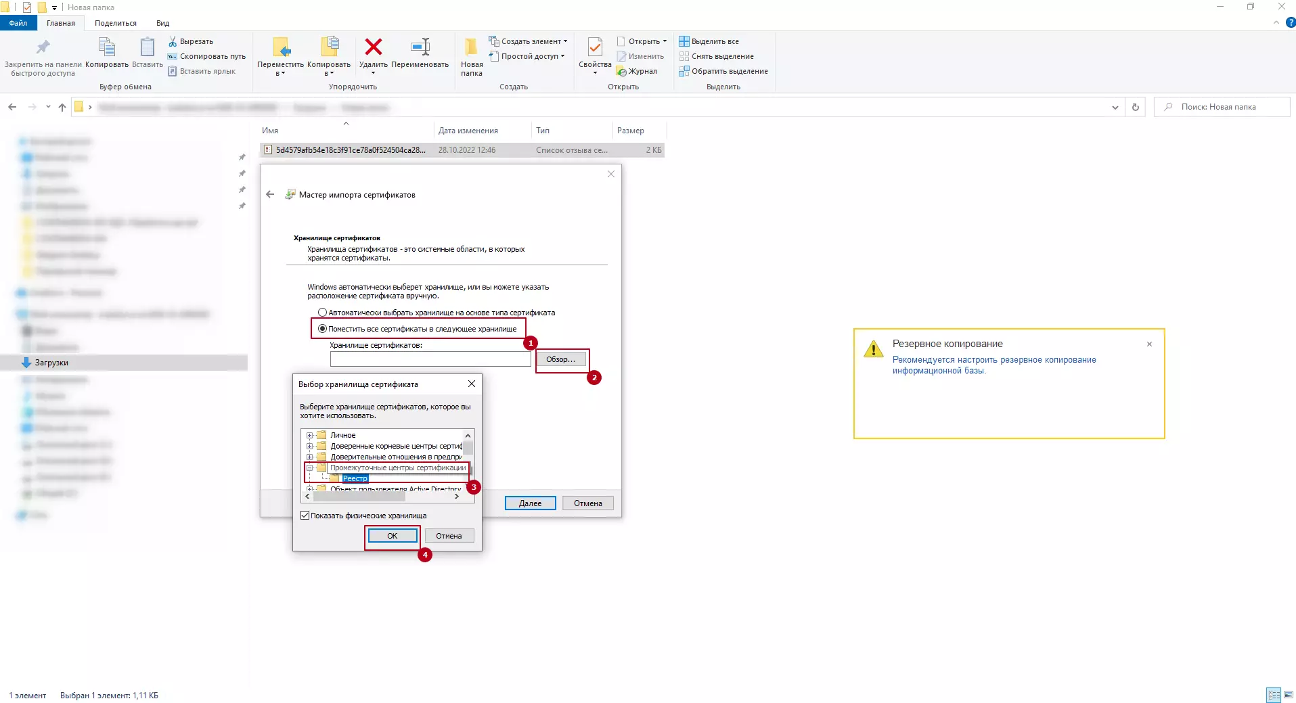1296x703 pixels.
Task: Click the Хранилище сертификатов input field
Action: point(430,359)
